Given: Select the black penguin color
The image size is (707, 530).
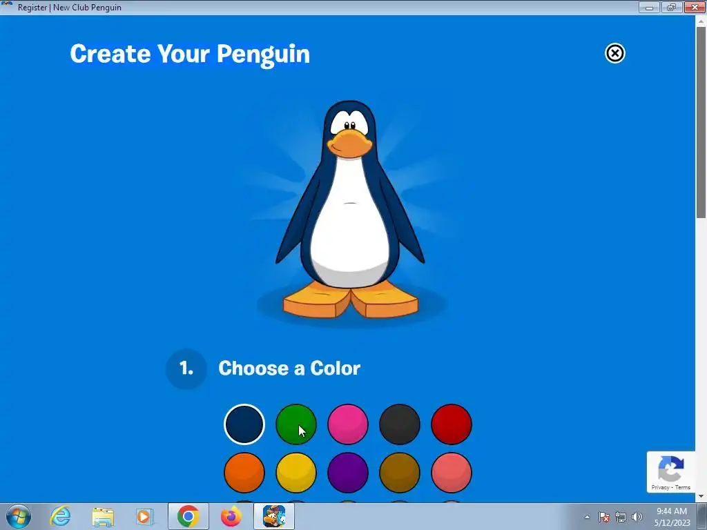Looking at the screenshot, I should [400, 424].
